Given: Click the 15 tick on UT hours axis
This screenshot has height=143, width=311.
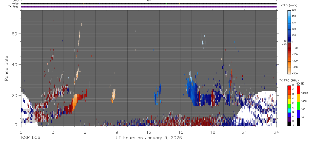Looking at the screenshot, I should [x=181, y=132].
